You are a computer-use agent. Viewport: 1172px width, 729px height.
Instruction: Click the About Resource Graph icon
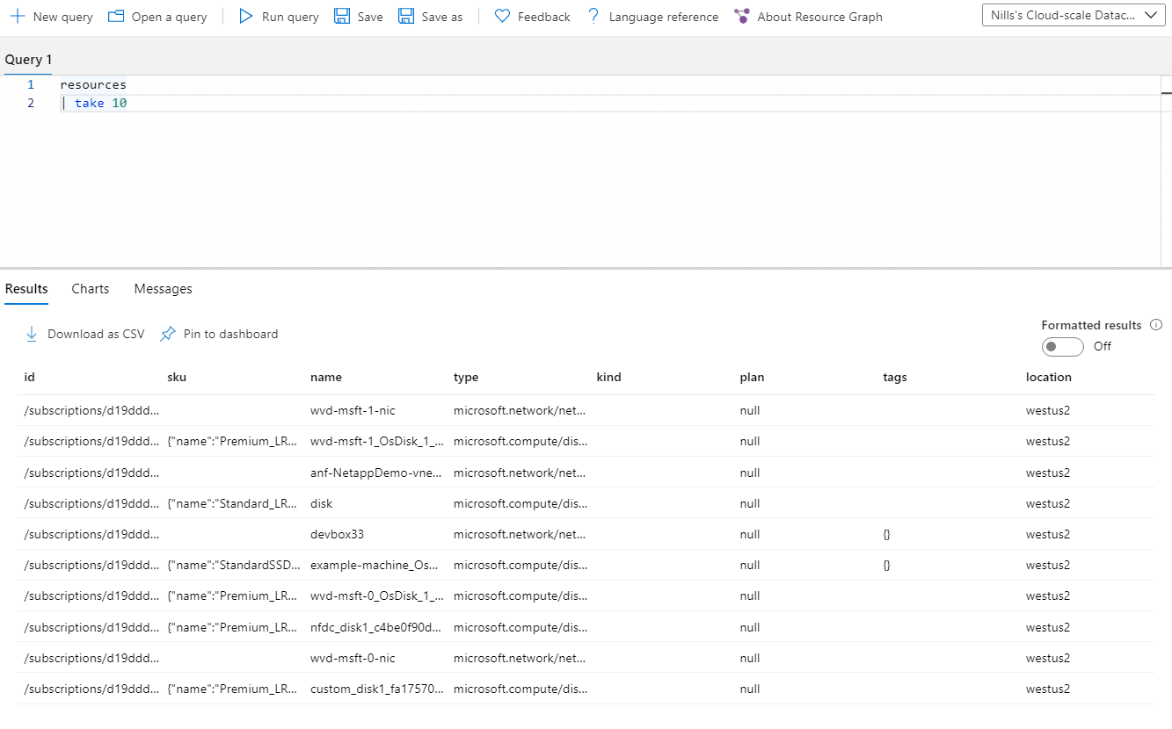[742, 17]
